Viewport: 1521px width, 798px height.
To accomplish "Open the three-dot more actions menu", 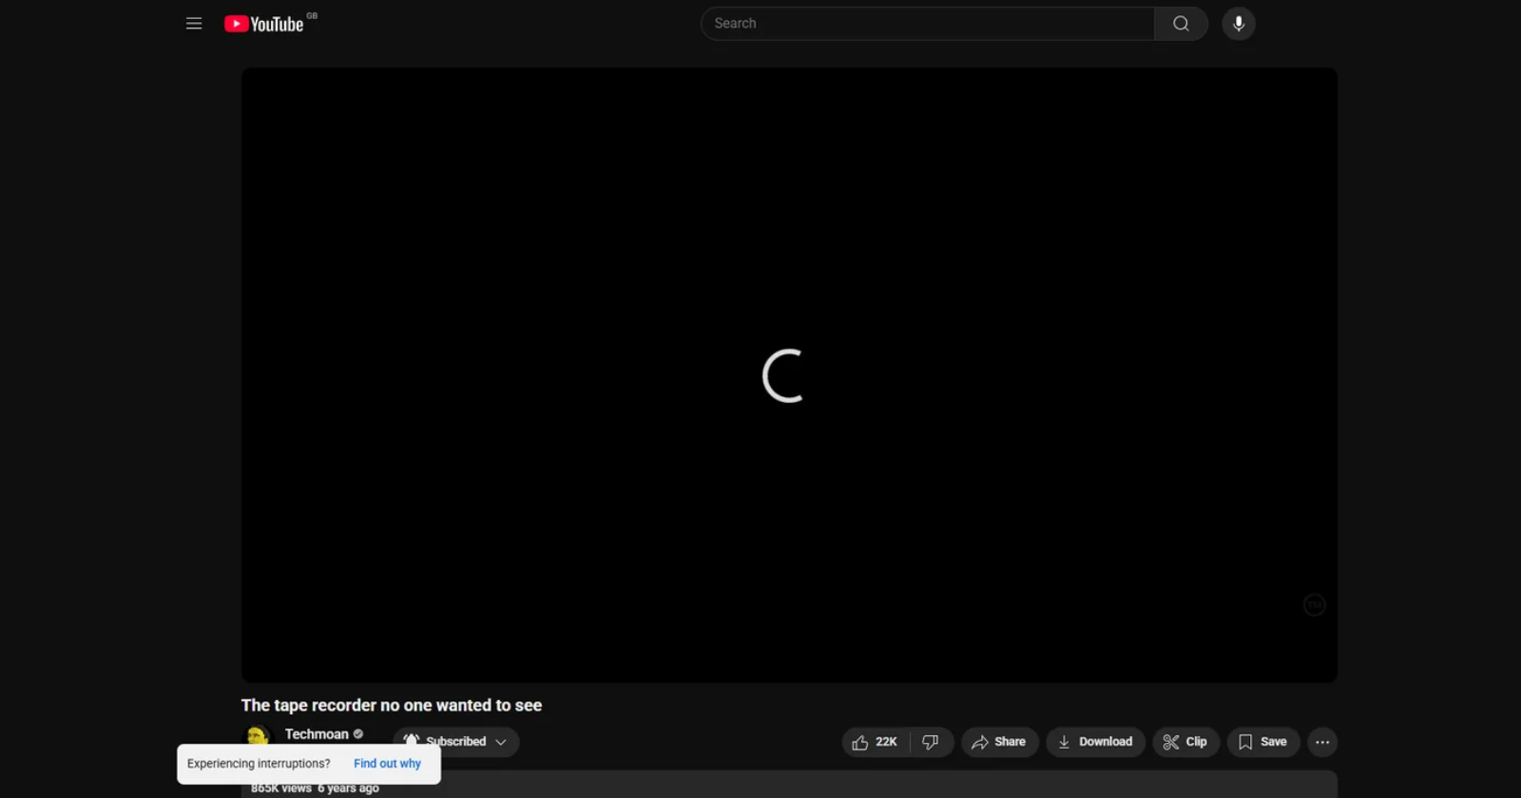I will 1322,742.
